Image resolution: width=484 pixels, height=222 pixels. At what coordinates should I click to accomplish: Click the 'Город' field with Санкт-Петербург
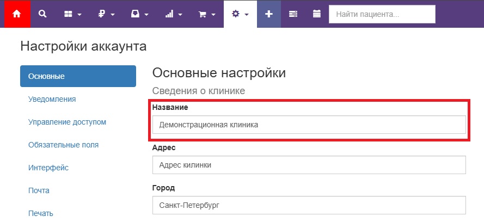pyautogui.click(x=309, y=206)
